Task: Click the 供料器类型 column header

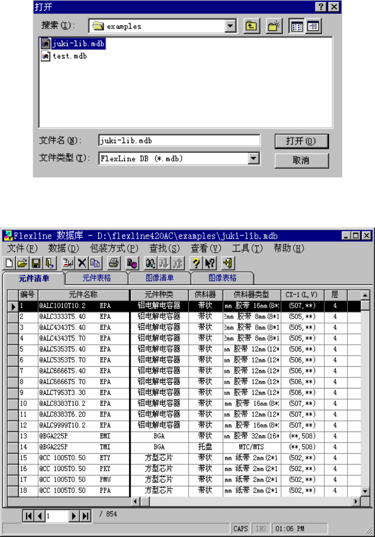Action: pos(252,295)
